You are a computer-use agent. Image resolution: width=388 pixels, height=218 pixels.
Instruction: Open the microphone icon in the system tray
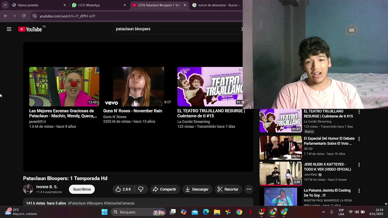click(x=332, y=212)
